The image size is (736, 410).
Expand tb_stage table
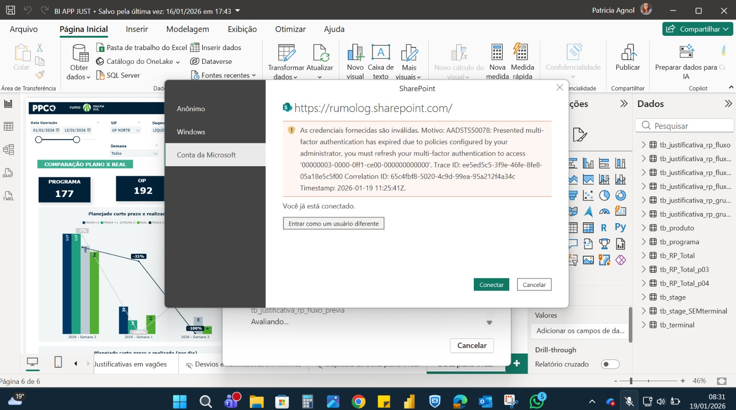coord(644,297)
